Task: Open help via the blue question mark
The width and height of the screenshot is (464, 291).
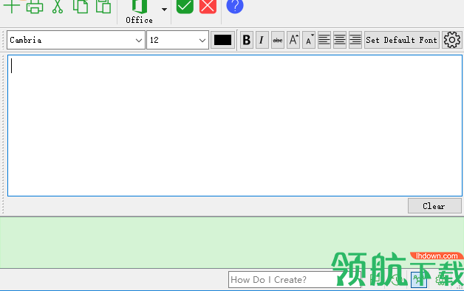Action: tap(235, 6)
